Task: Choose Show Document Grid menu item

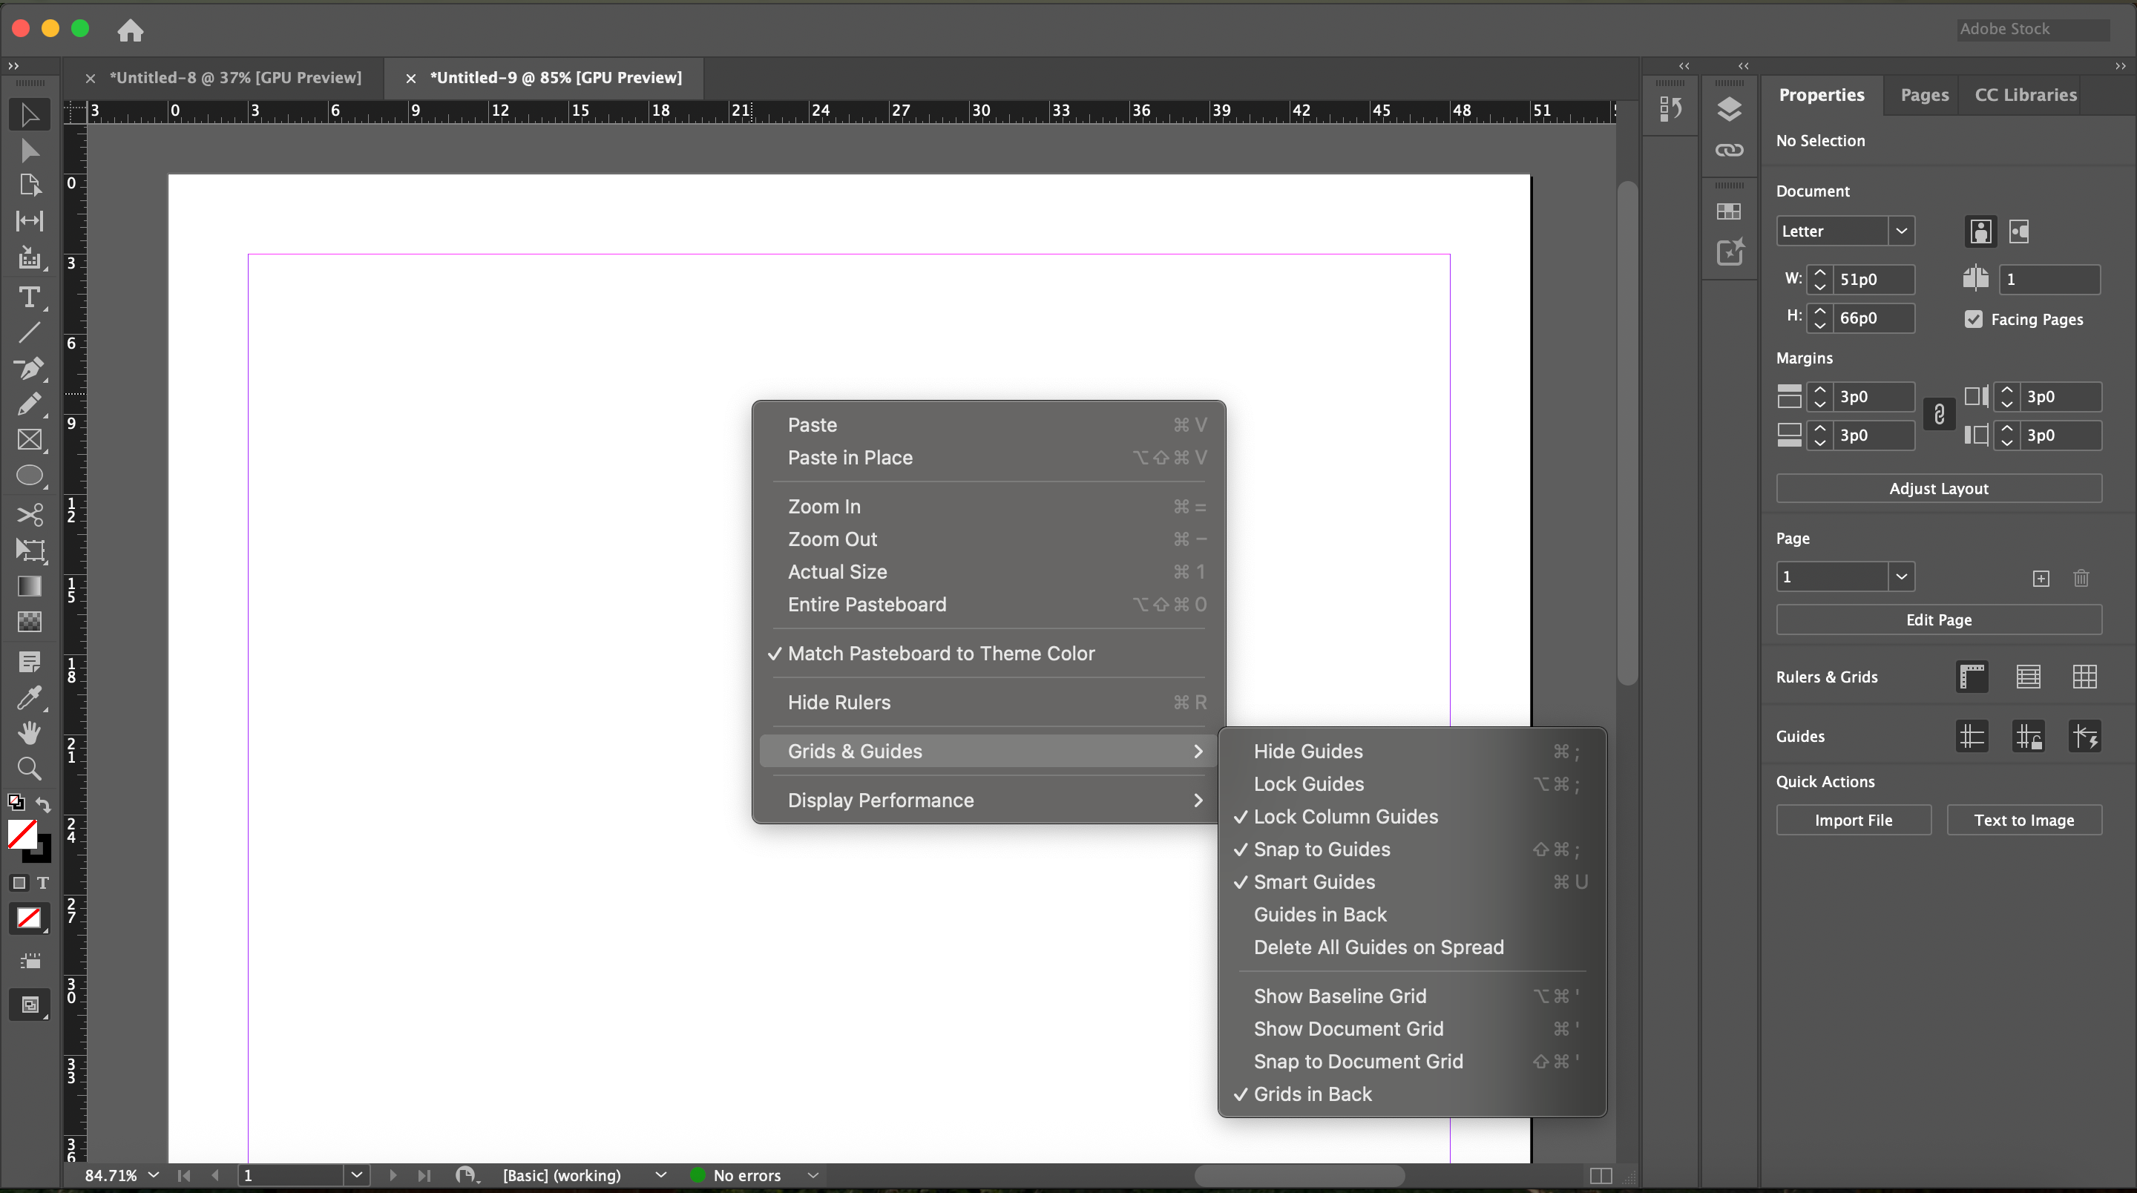Action: (x=1348, y=1029)
